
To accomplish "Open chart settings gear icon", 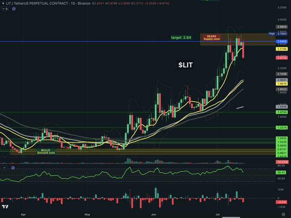I will pos(283,214).
